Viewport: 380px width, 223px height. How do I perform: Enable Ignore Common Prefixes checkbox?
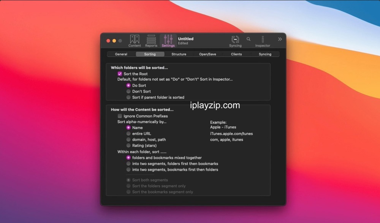pyautogui.click(x=120, y=116)
